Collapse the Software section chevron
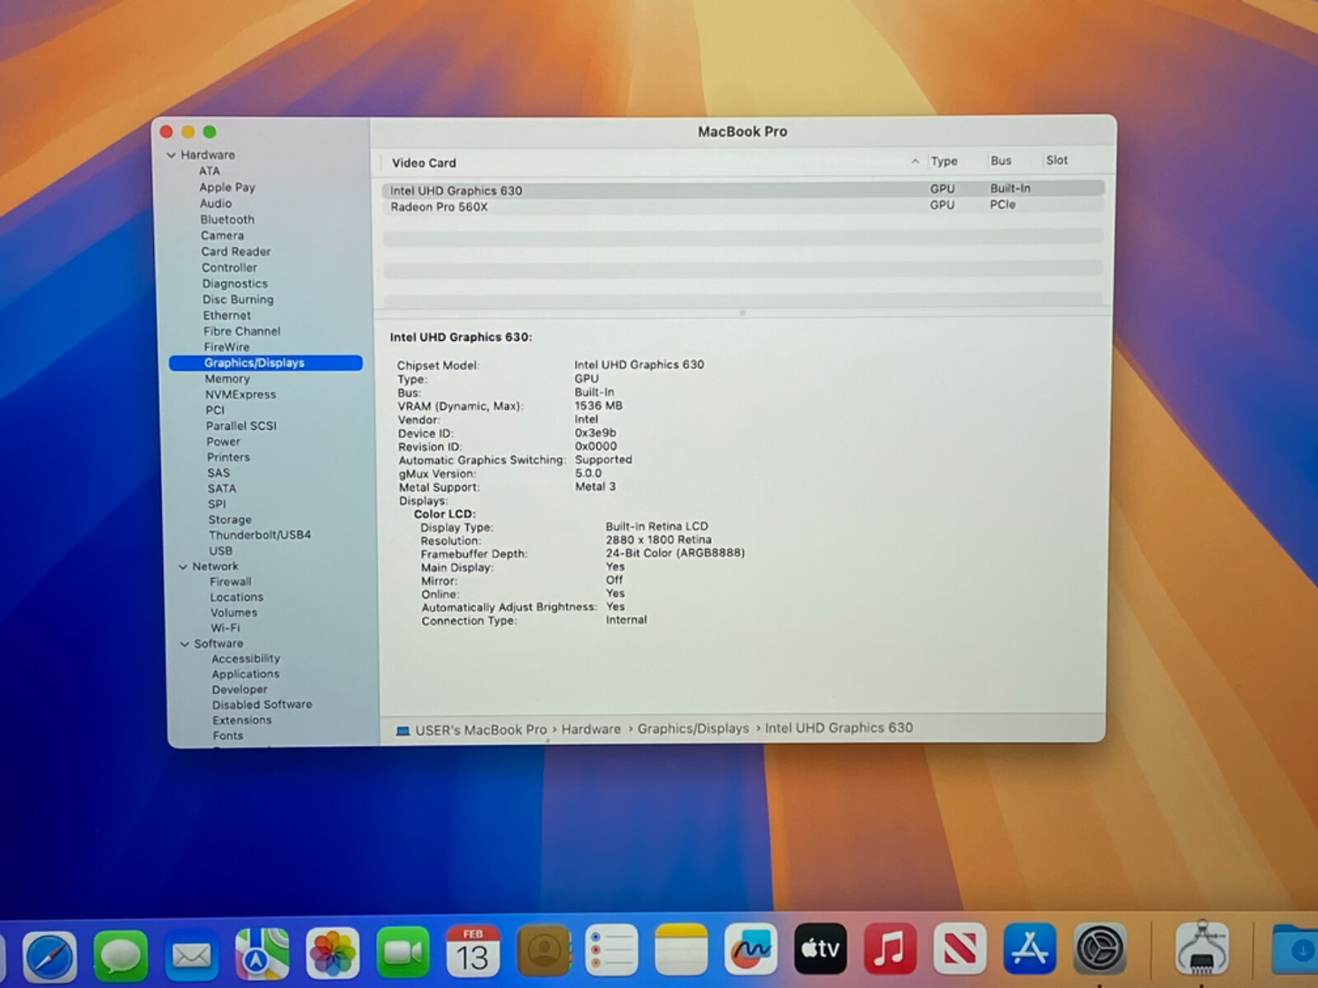Viewport: 1318px width, 988px height. click(x=185, y=644)
